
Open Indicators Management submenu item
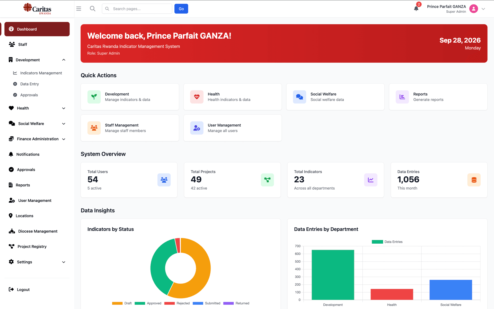coord(38,73)
